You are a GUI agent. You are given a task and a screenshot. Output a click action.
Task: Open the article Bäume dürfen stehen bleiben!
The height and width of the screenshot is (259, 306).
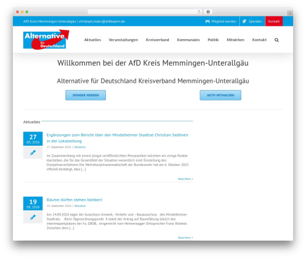click(74, 200)
